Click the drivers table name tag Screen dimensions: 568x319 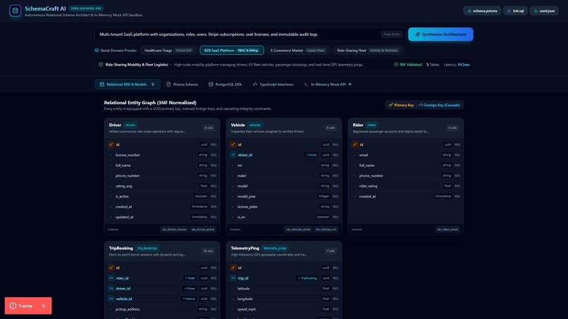(x=130, y=125)
